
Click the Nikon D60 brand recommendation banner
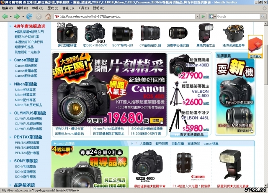point(235,96)
